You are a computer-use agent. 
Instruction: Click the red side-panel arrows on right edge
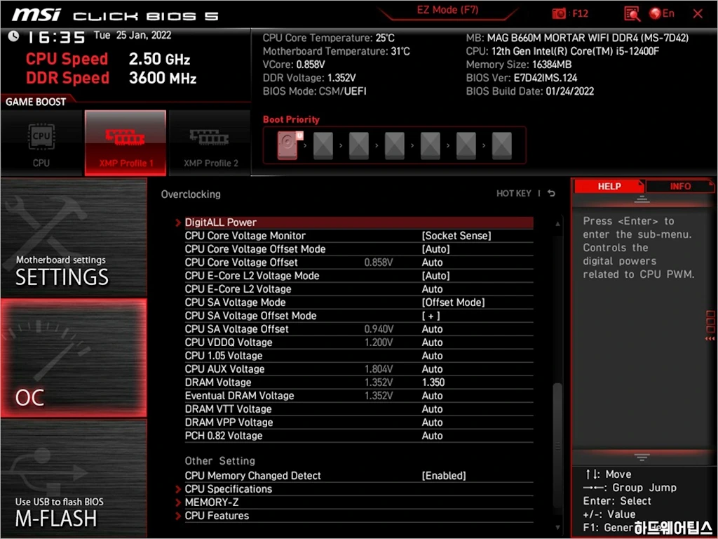710,338
